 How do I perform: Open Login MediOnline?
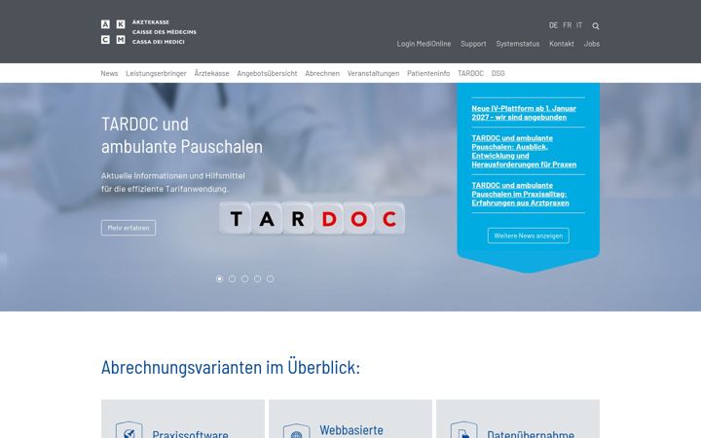coord(424,44)
